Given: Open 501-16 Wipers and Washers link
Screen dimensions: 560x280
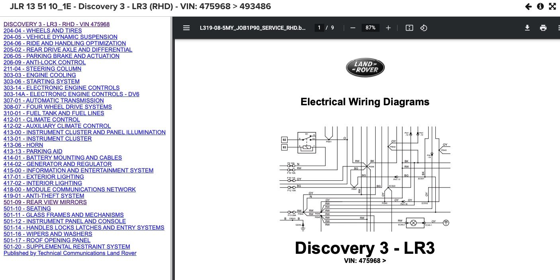Looking at the screenshot, I should click(x=48, y=234).
